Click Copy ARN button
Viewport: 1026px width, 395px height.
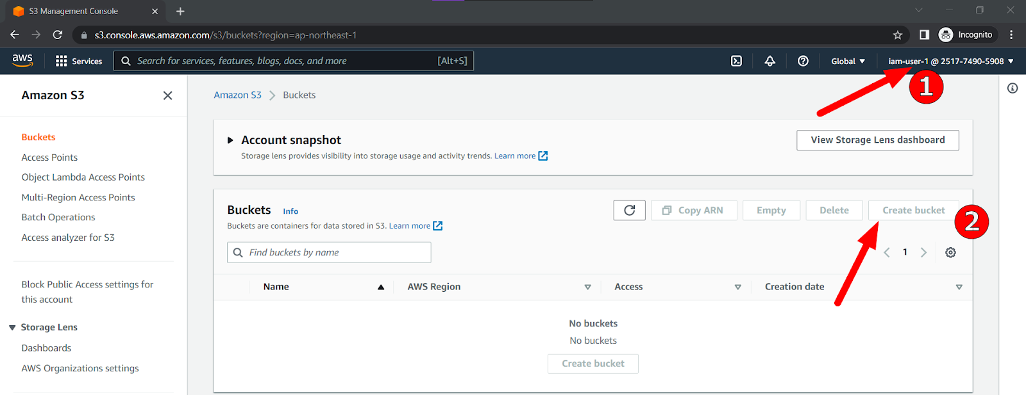694,210
